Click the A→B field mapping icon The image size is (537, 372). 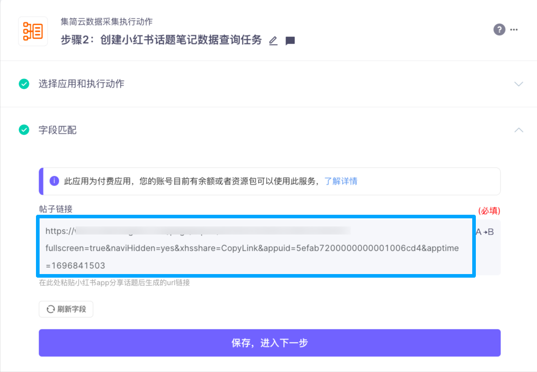click(485, 232)
